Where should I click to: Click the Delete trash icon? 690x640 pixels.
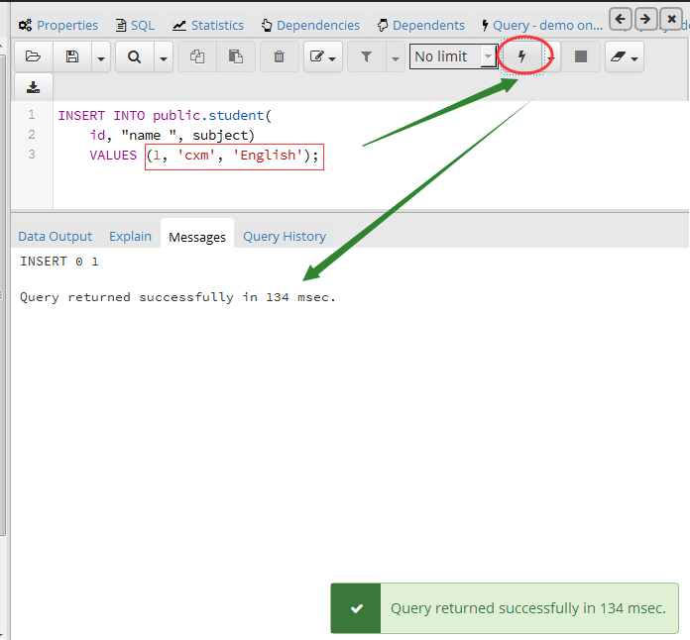[x=279, y=56]
